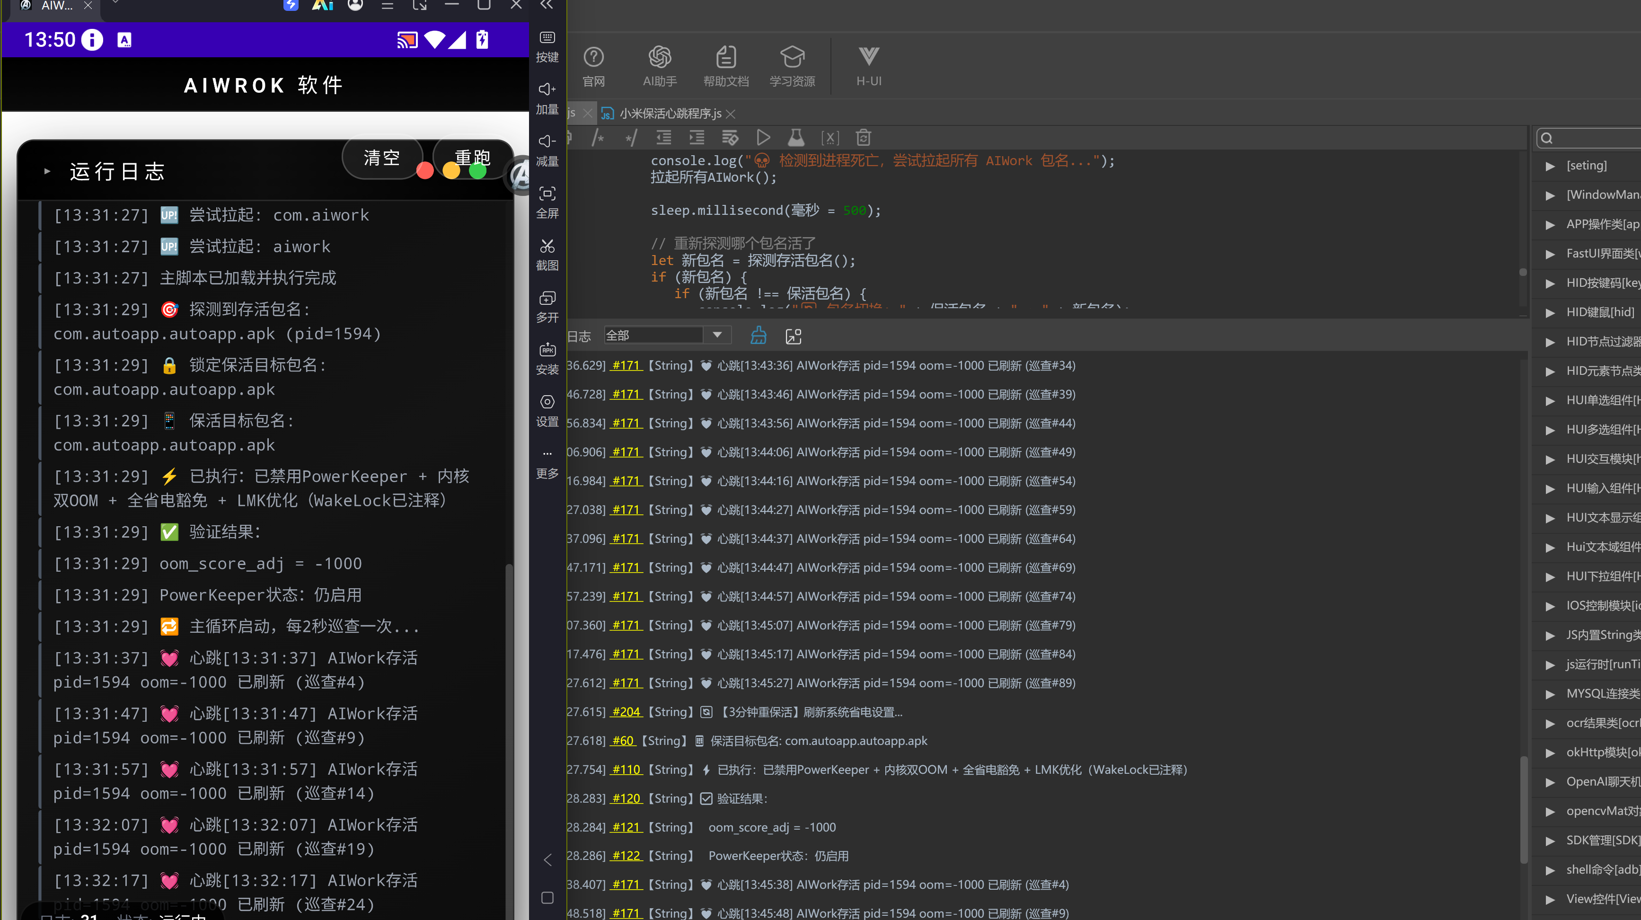The width and height of the screenshot is (1641, 920).
Task: Open the #122 log line link
Action: (626, 856)
